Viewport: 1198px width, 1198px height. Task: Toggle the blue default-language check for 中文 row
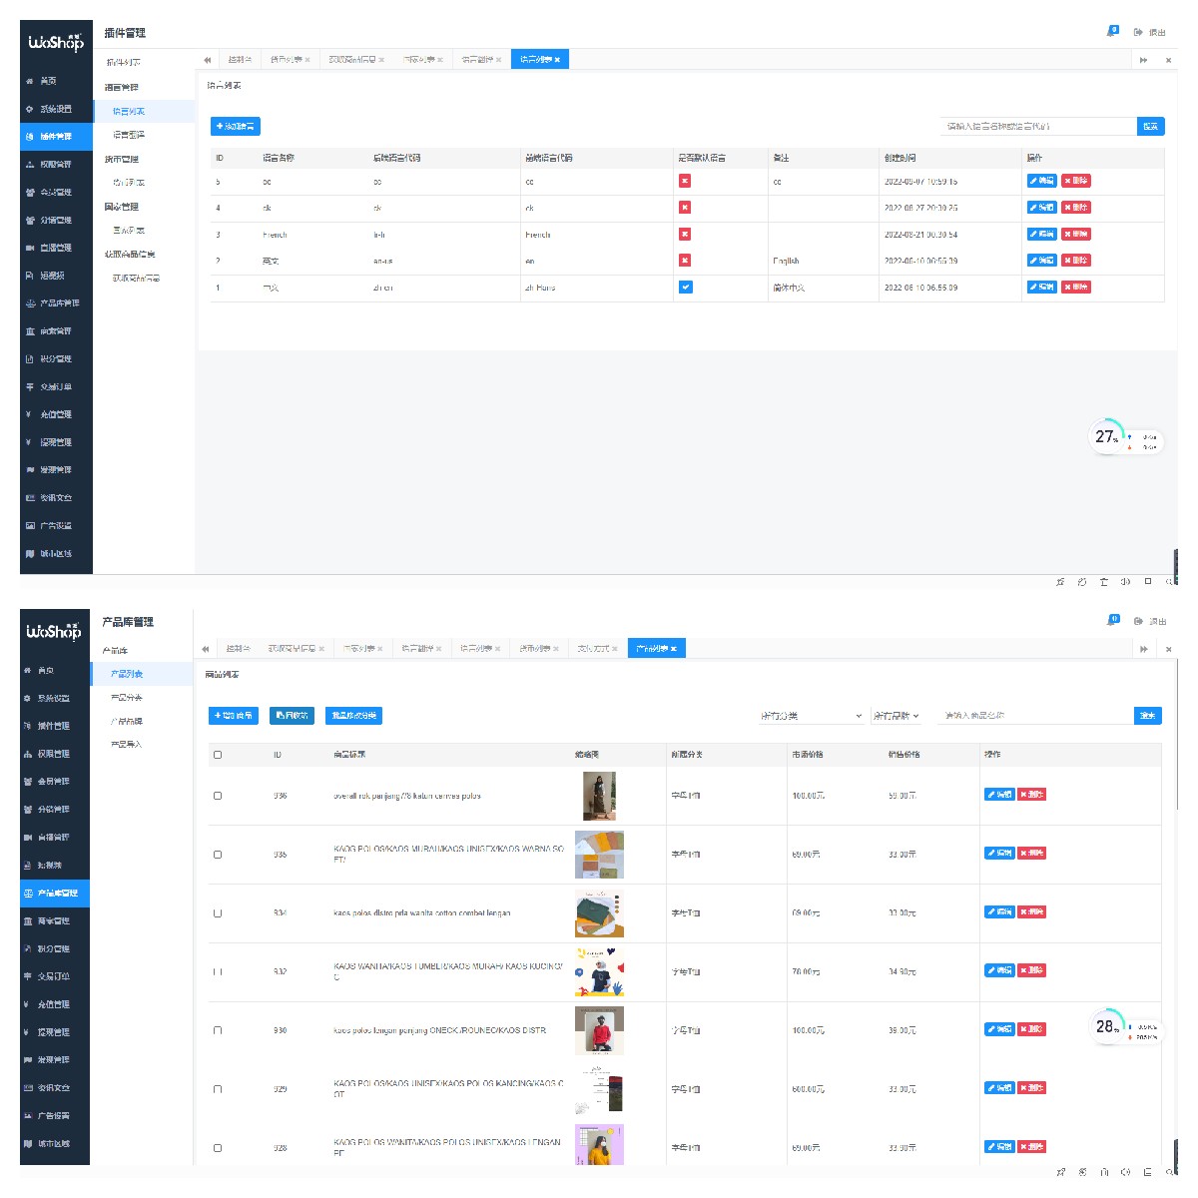685,287
